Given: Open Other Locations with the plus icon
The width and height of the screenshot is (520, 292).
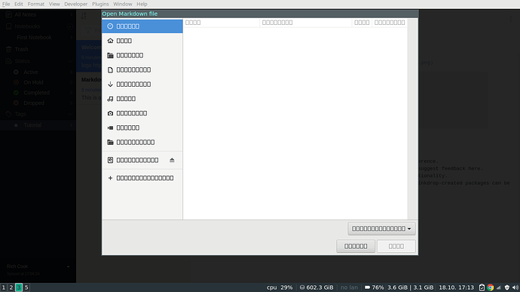Looking at the screenshot, I should [142, 178].
